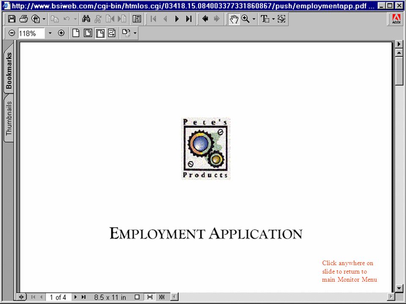Click the Internet Explorer icon in title bar
This screenshot has height=304, width=406.
[x=6, y=5]
